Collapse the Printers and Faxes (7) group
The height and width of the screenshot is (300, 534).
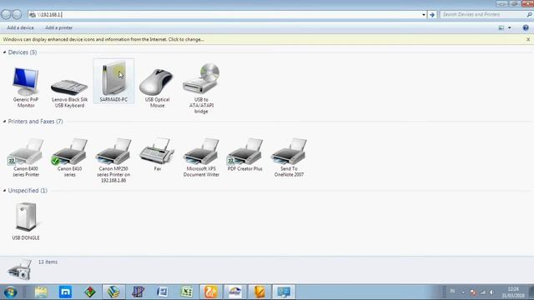tap(4, 122)
